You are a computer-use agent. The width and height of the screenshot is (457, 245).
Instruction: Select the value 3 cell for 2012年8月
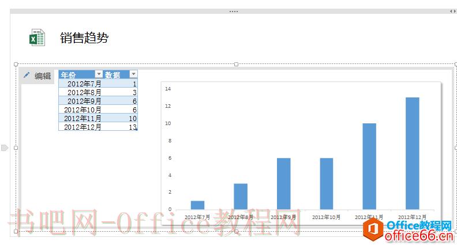(121, 92)
